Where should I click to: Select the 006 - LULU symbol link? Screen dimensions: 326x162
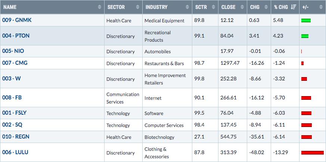(15, 152)
